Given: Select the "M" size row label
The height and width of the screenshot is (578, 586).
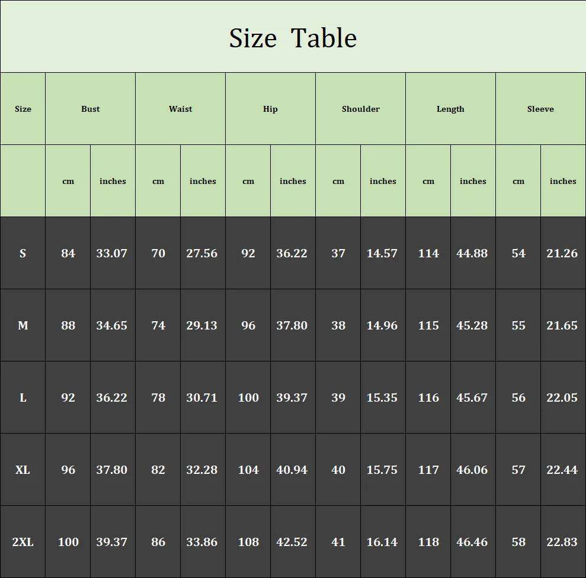Looking at the screenshot, I should click(x=23, y=325).
